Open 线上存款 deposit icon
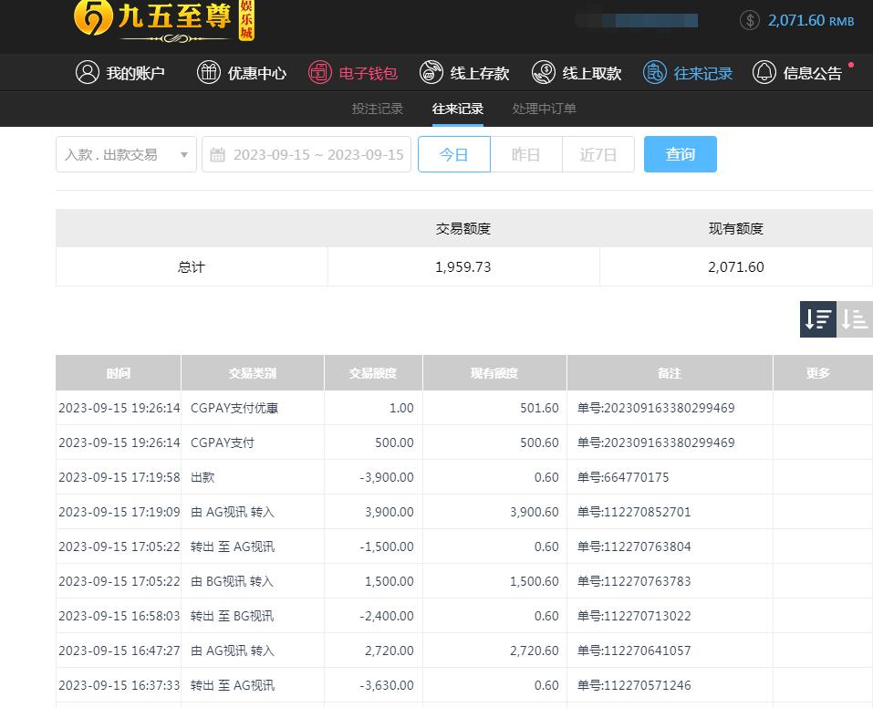Screen dimensions: 873x708 click(431, 73)
